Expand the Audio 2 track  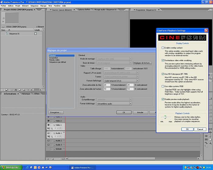(54, 141)
